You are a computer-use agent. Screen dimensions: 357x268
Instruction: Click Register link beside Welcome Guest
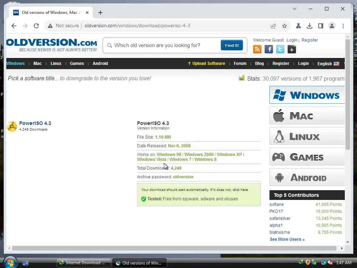310,40
